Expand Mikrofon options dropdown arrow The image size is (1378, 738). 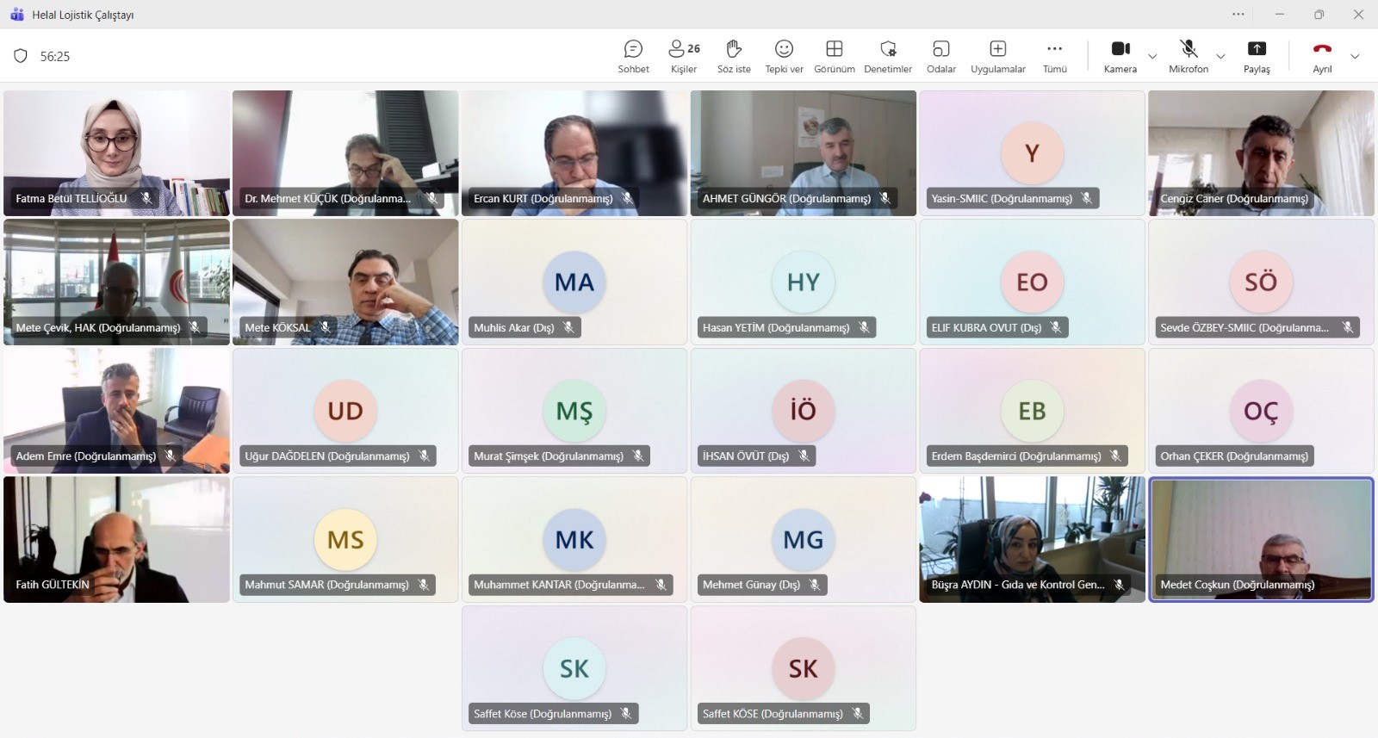1220,57
